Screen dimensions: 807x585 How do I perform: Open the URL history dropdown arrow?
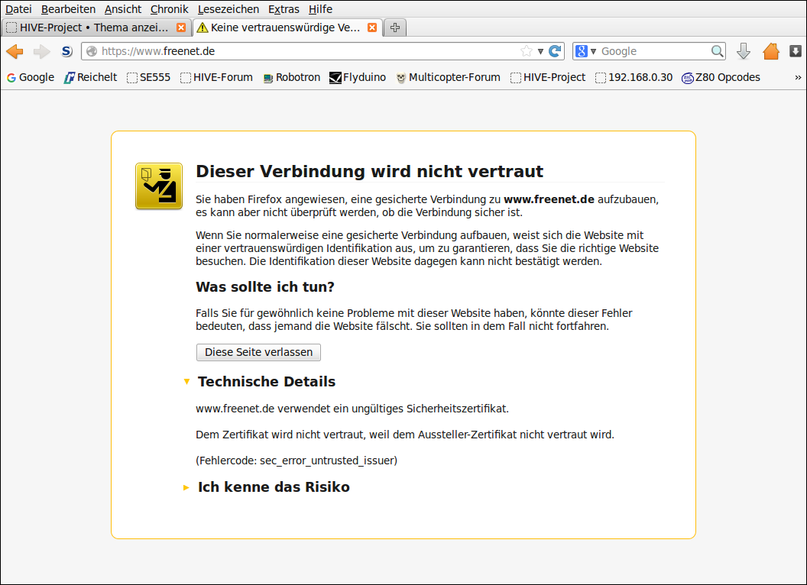[540, 51]
